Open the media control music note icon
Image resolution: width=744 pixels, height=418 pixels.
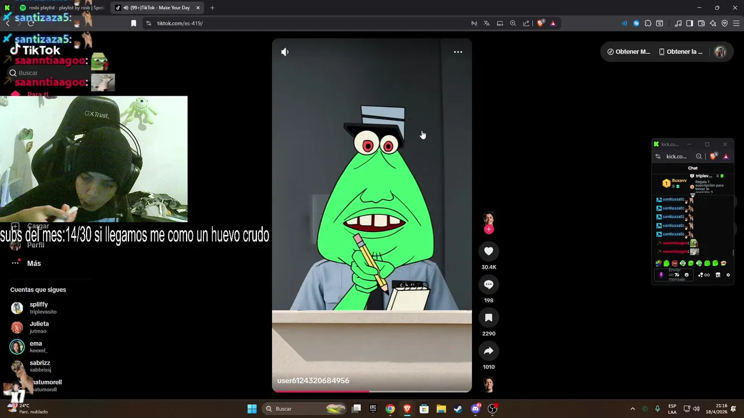click(x=678, y=23)
